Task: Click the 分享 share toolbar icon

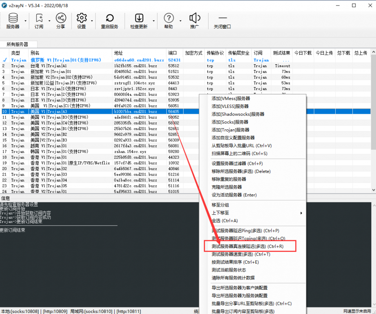Action: pyautogui.click(x=61, y=21)
